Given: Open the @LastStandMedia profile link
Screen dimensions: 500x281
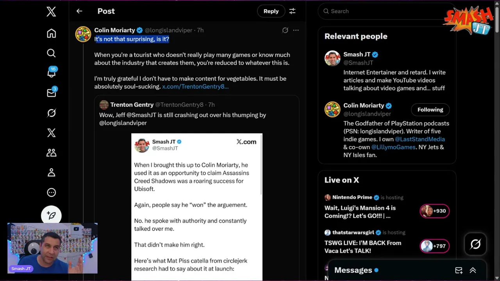Looking at the screenshot, I should [x=420, y=139].
